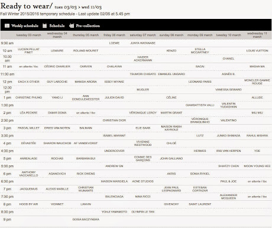The width and height of the screenshot is (272, 228).
Task: Click the ACNE STUDIOS entry
Action: coord(143,181)
